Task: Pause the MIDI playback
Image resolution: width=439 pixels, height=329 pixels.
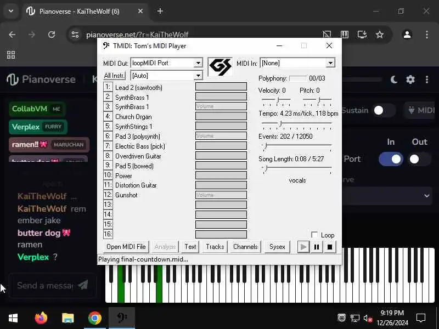Action: (317, 247)
